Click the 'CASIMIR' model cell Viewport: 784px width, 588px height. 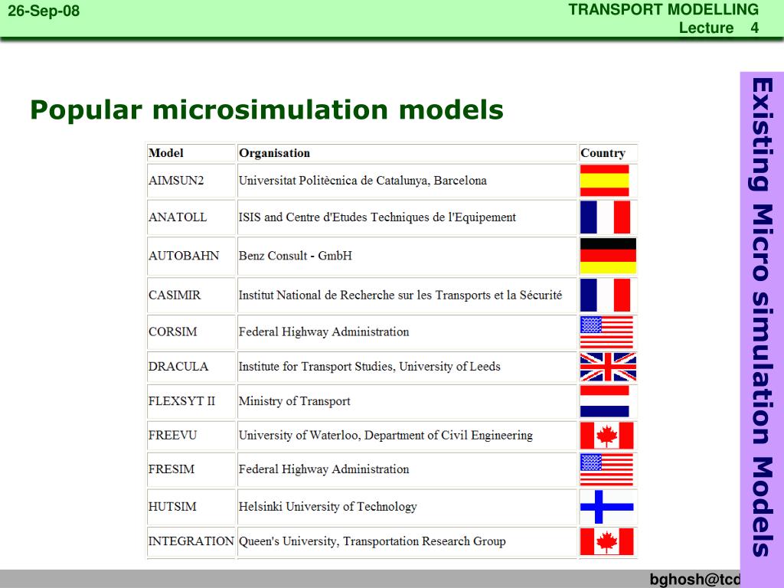[x=191, y=295]
